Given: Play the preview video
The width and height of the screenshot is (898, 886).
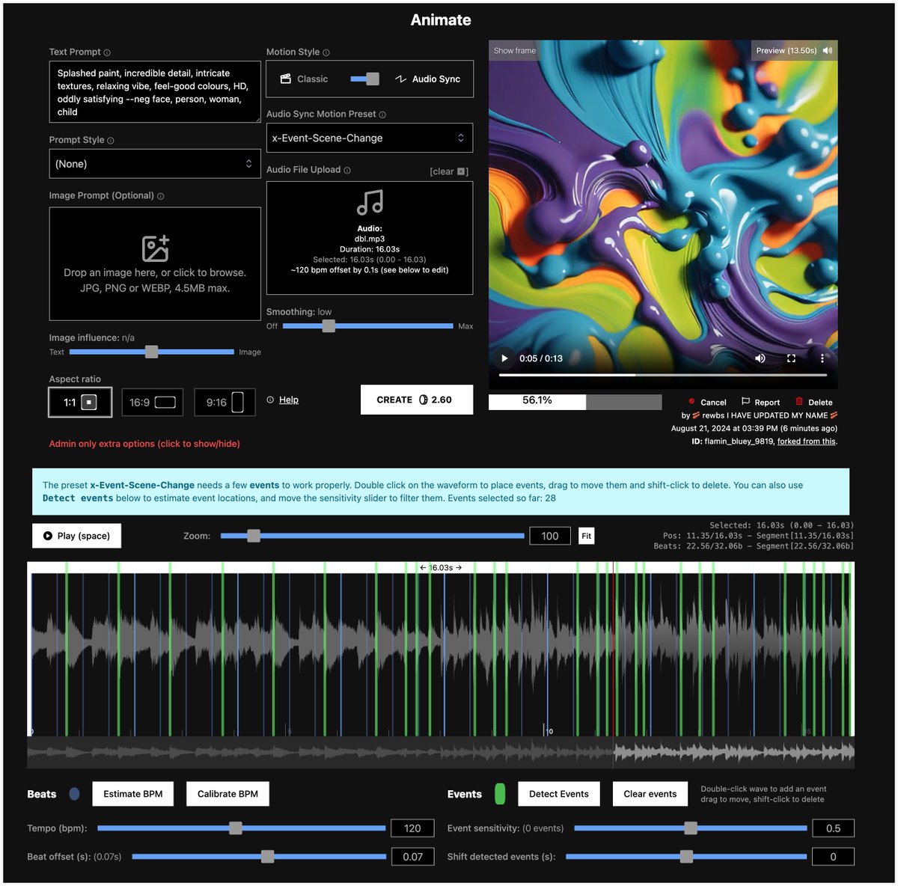Looking at the screenshot, I should coord(504,358).
